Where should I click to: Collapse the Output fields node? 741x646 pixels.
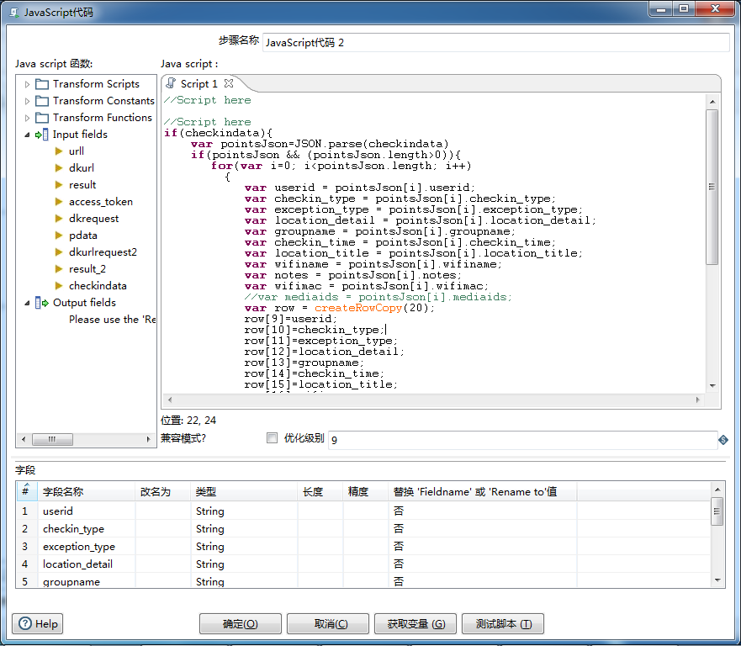[27, 303]
